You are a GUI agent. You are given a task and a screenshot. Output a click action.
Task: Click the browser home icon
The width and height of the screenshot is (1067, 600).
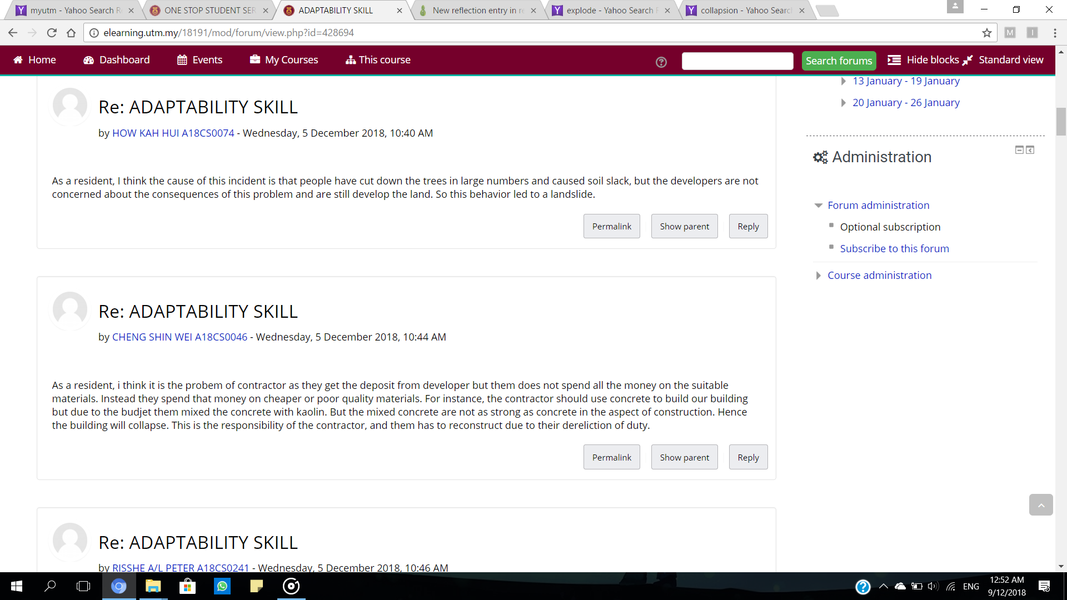click(x=71, y=33)
